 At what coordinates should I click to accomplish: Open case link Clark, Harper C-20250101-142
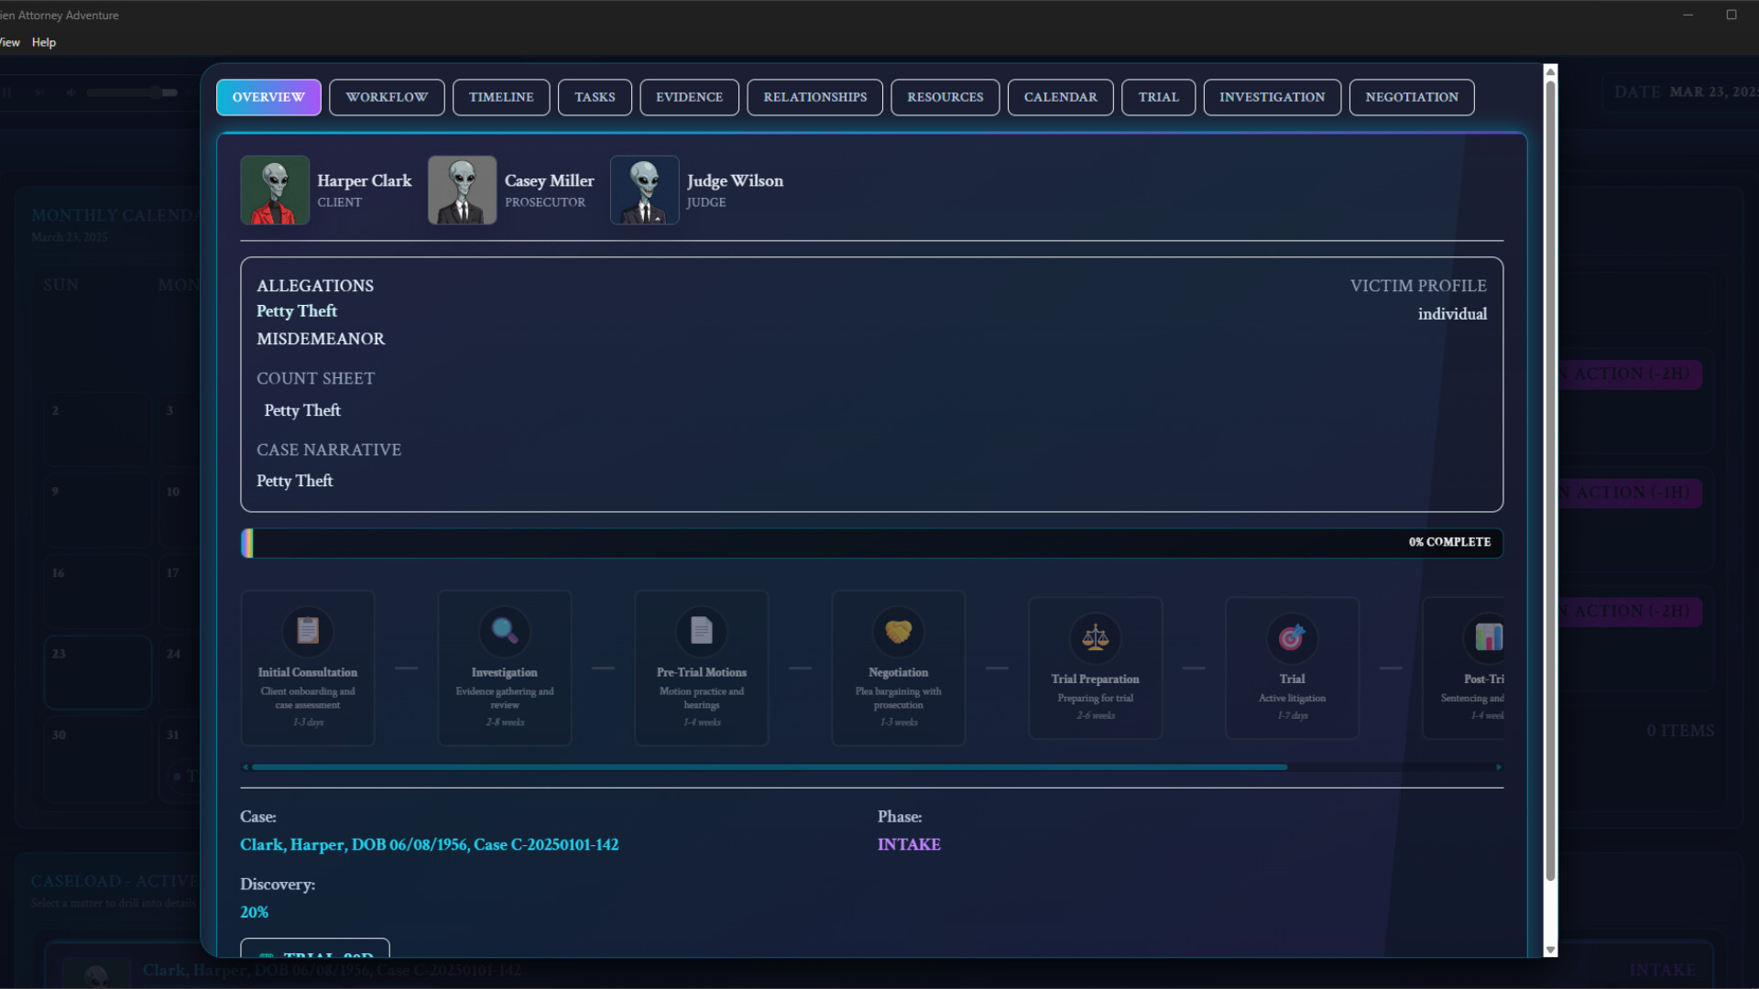429,844
